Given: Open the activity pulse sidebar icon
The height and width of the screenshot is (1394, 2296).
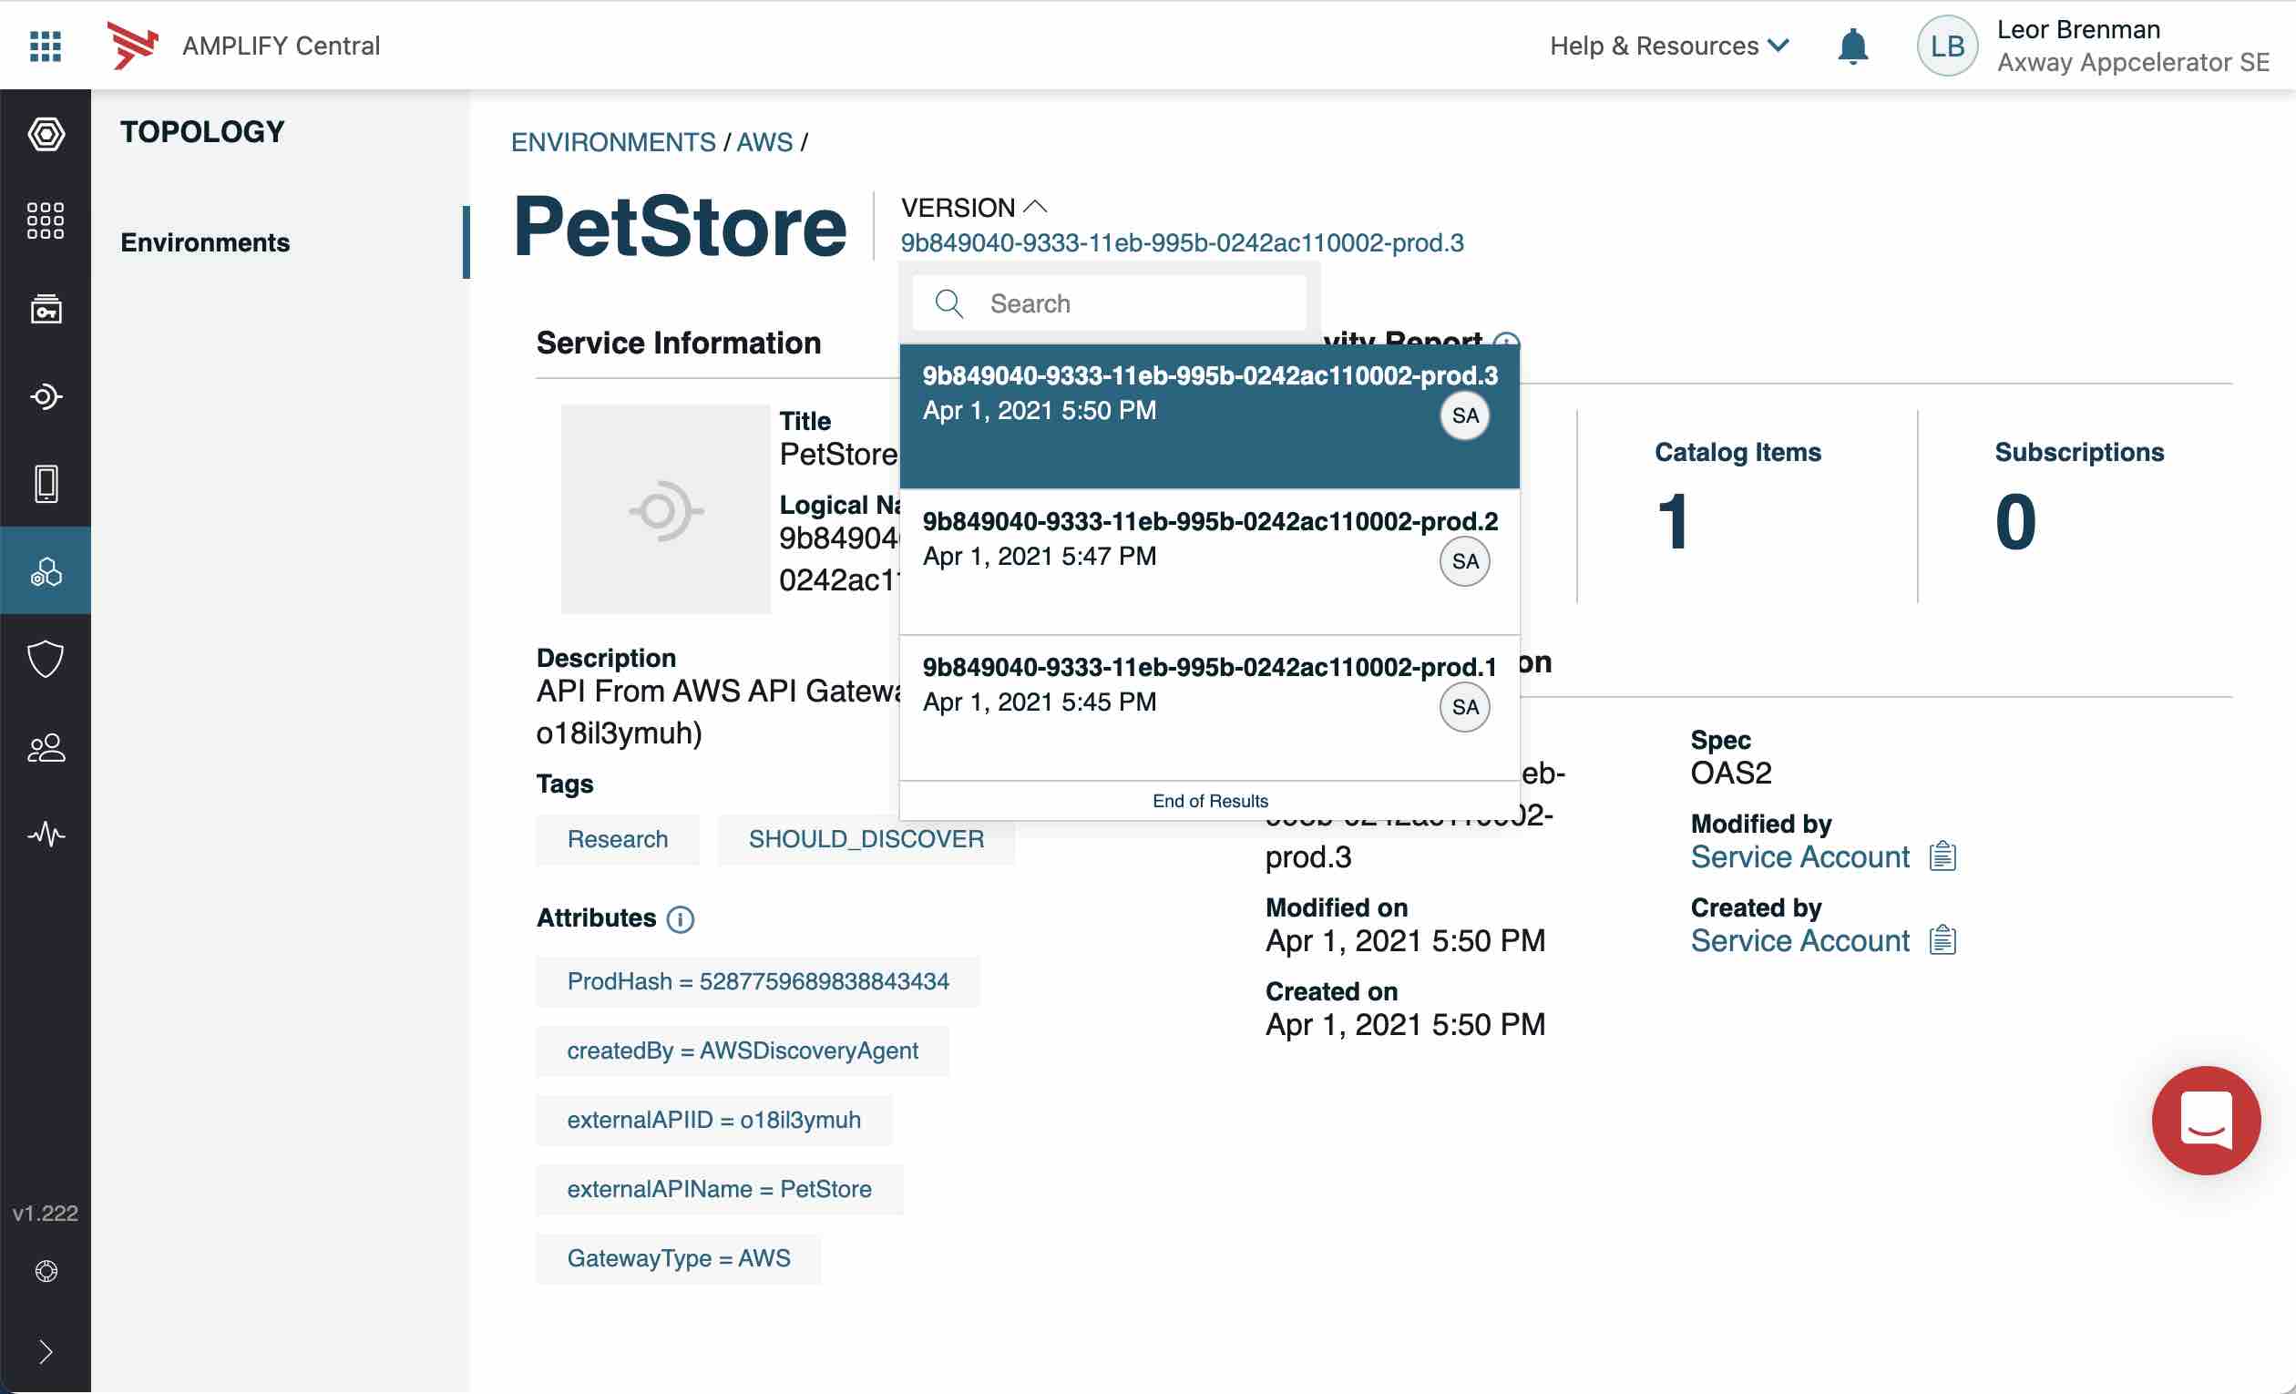Looking at the screenshot, I should click(x=46, y=833).
